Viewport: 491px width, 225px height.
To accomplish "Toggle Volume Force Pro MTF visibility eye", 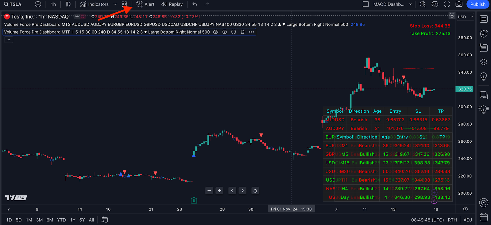I will (x=216, y=32).
